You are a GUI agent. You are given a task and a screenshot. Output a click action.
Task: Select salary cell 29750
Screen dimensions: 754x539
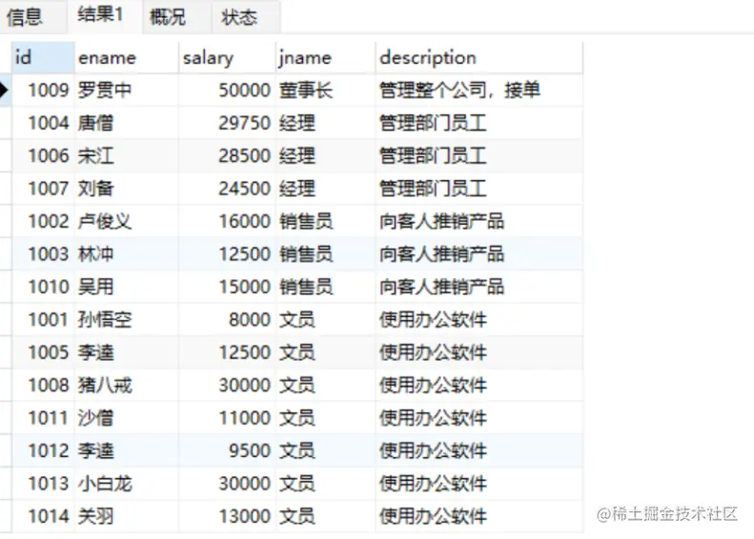(x=227, y=123)
